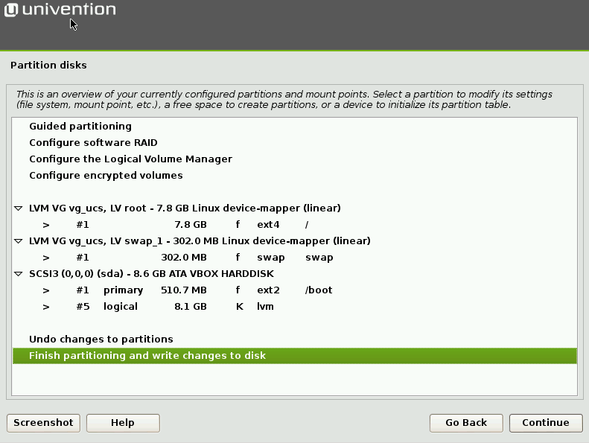The height and width of the screenshot is (443, 589).
Task: Select Finish partitioning and write changes to disk
Action: 295,356
